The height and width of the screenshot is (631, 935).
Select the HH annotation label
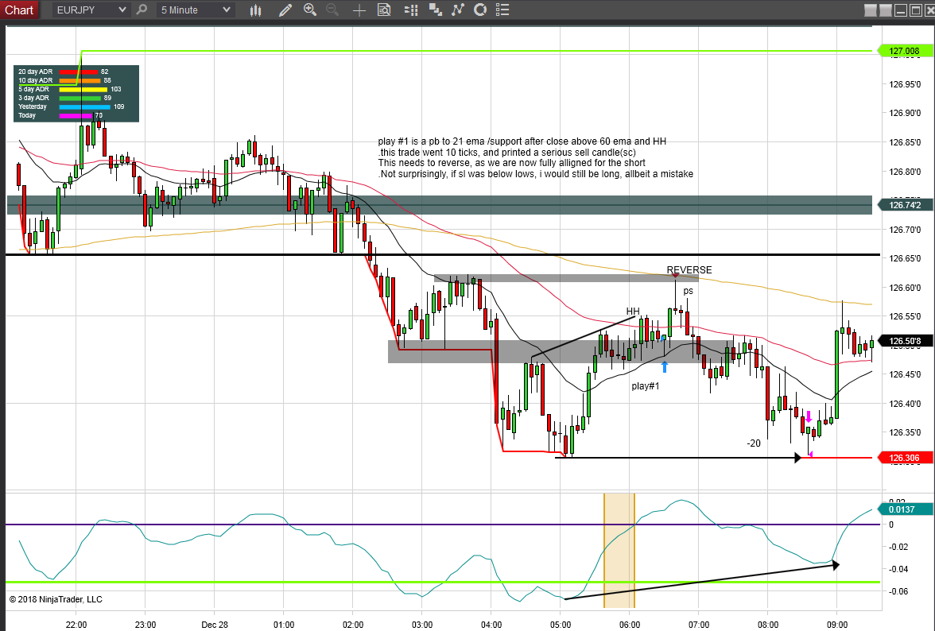633,311
